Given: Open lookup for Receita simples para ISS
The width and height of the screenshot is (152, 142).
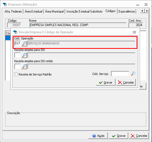Looking at the screenshot, I should point(24,55).
